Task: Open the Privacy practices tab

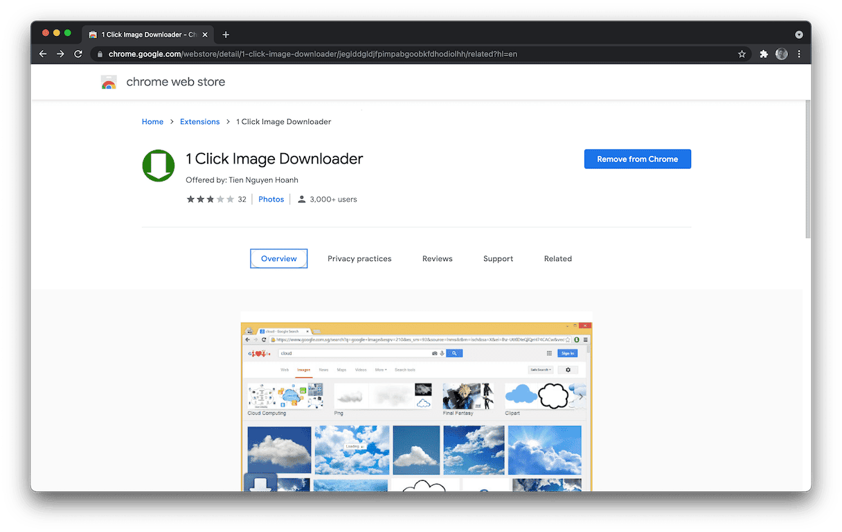Action: pos(359,259)
